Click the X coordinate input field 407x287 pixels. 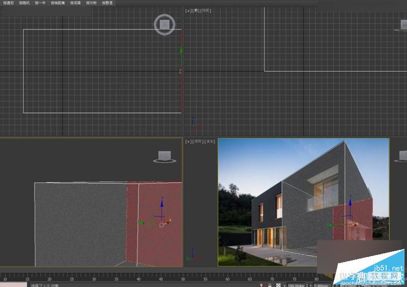coord(296,285)
